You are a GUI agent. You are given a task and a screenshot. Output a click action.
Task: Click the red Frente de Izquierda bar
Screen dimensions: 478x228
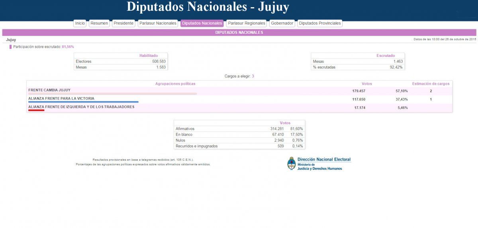tap(36, 110)
